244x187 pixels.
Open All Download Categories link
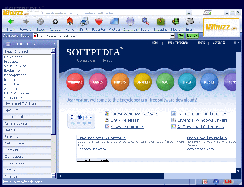coord(200,127)
